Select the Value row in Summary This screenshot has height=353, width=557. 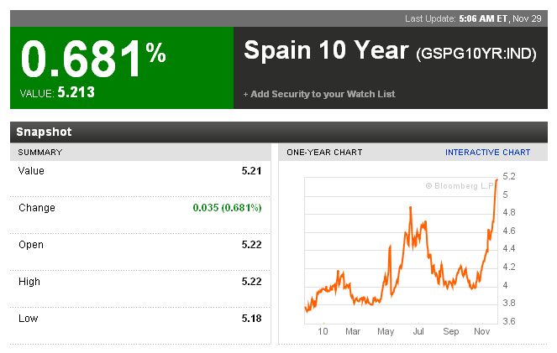(139, 171)
